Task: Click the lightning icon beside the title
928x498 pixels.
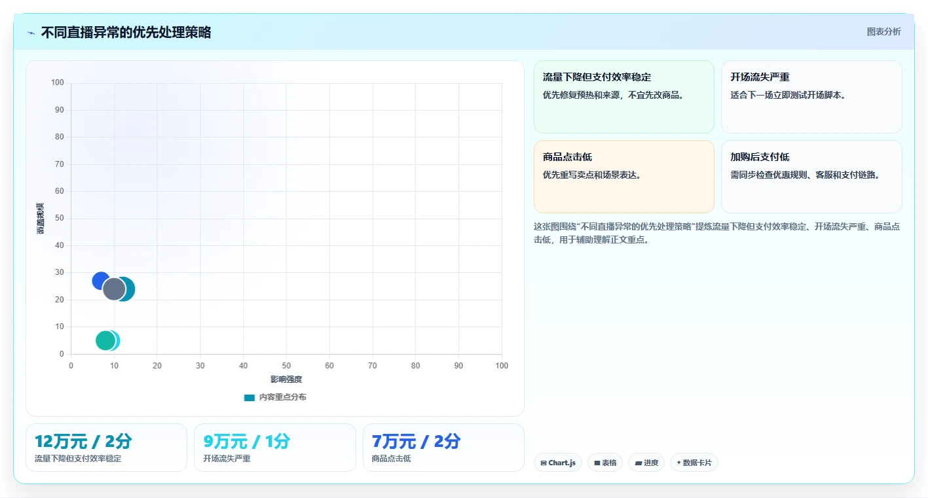Action: tap(31, 33)
